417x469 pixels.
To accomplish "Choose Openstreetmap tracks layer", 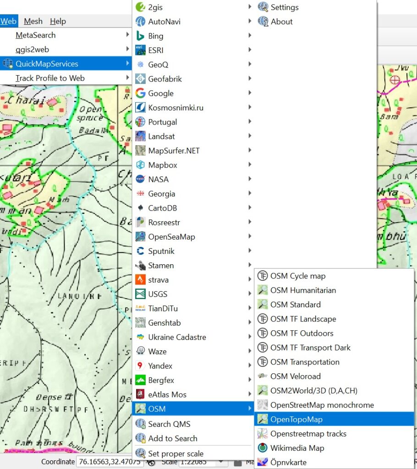I will 334,434.
